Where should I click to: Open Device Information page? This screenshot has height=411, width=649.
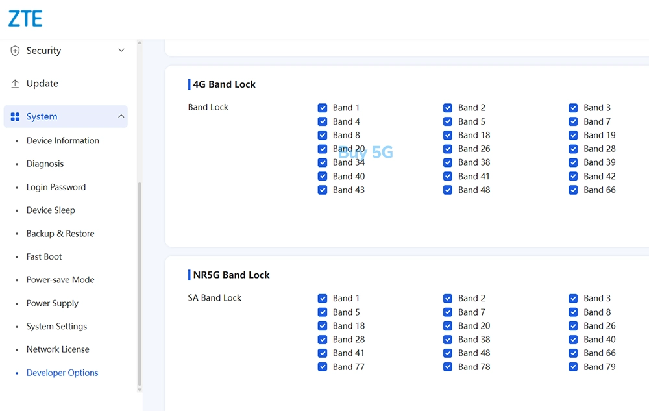(x=63, y=141)
